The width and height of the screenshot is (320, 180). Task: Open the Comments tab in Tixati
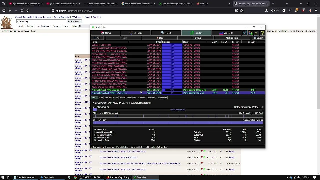pyautogui.click(x=162, y=98)
